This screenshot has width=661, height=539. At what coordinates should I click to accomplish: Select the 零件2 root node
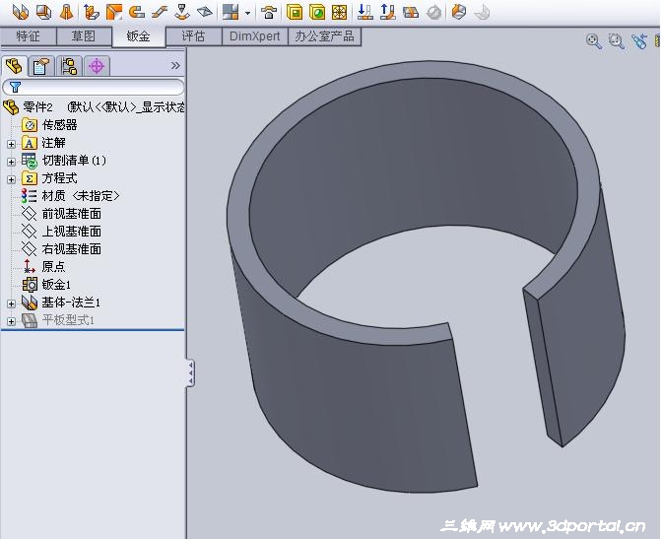pyautogui.click(x=94, y=107)
